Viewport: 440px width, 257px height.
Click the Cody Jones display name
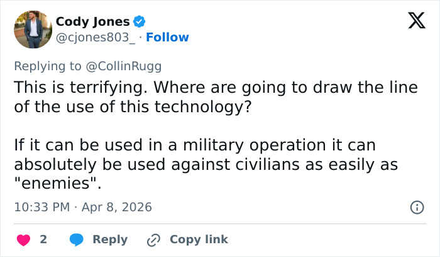coord(92,22)
